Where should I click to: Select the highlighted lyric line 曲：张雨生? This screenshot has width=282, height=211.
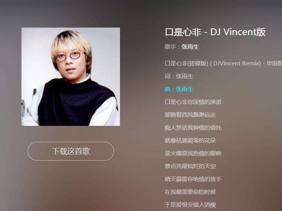[x=179, y=89]
